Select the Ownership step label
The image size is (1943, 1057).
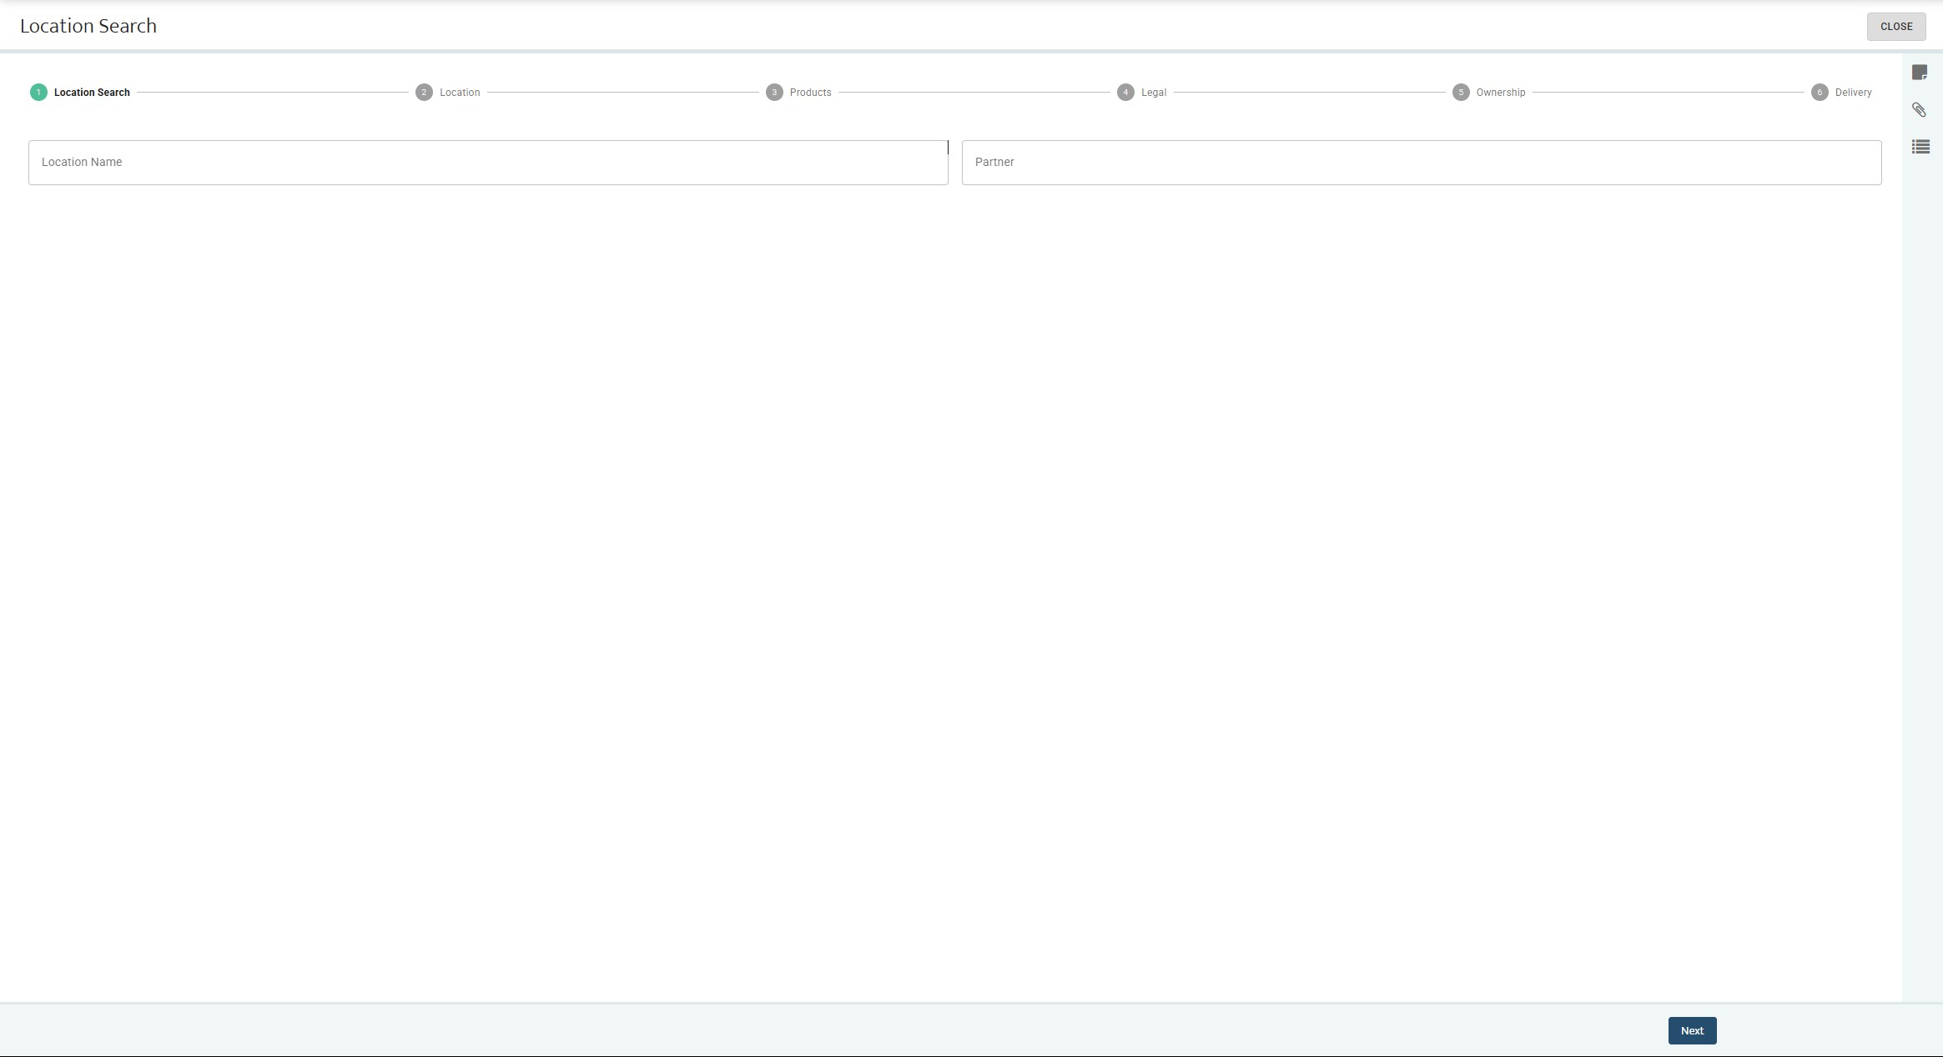[1500, 93]
